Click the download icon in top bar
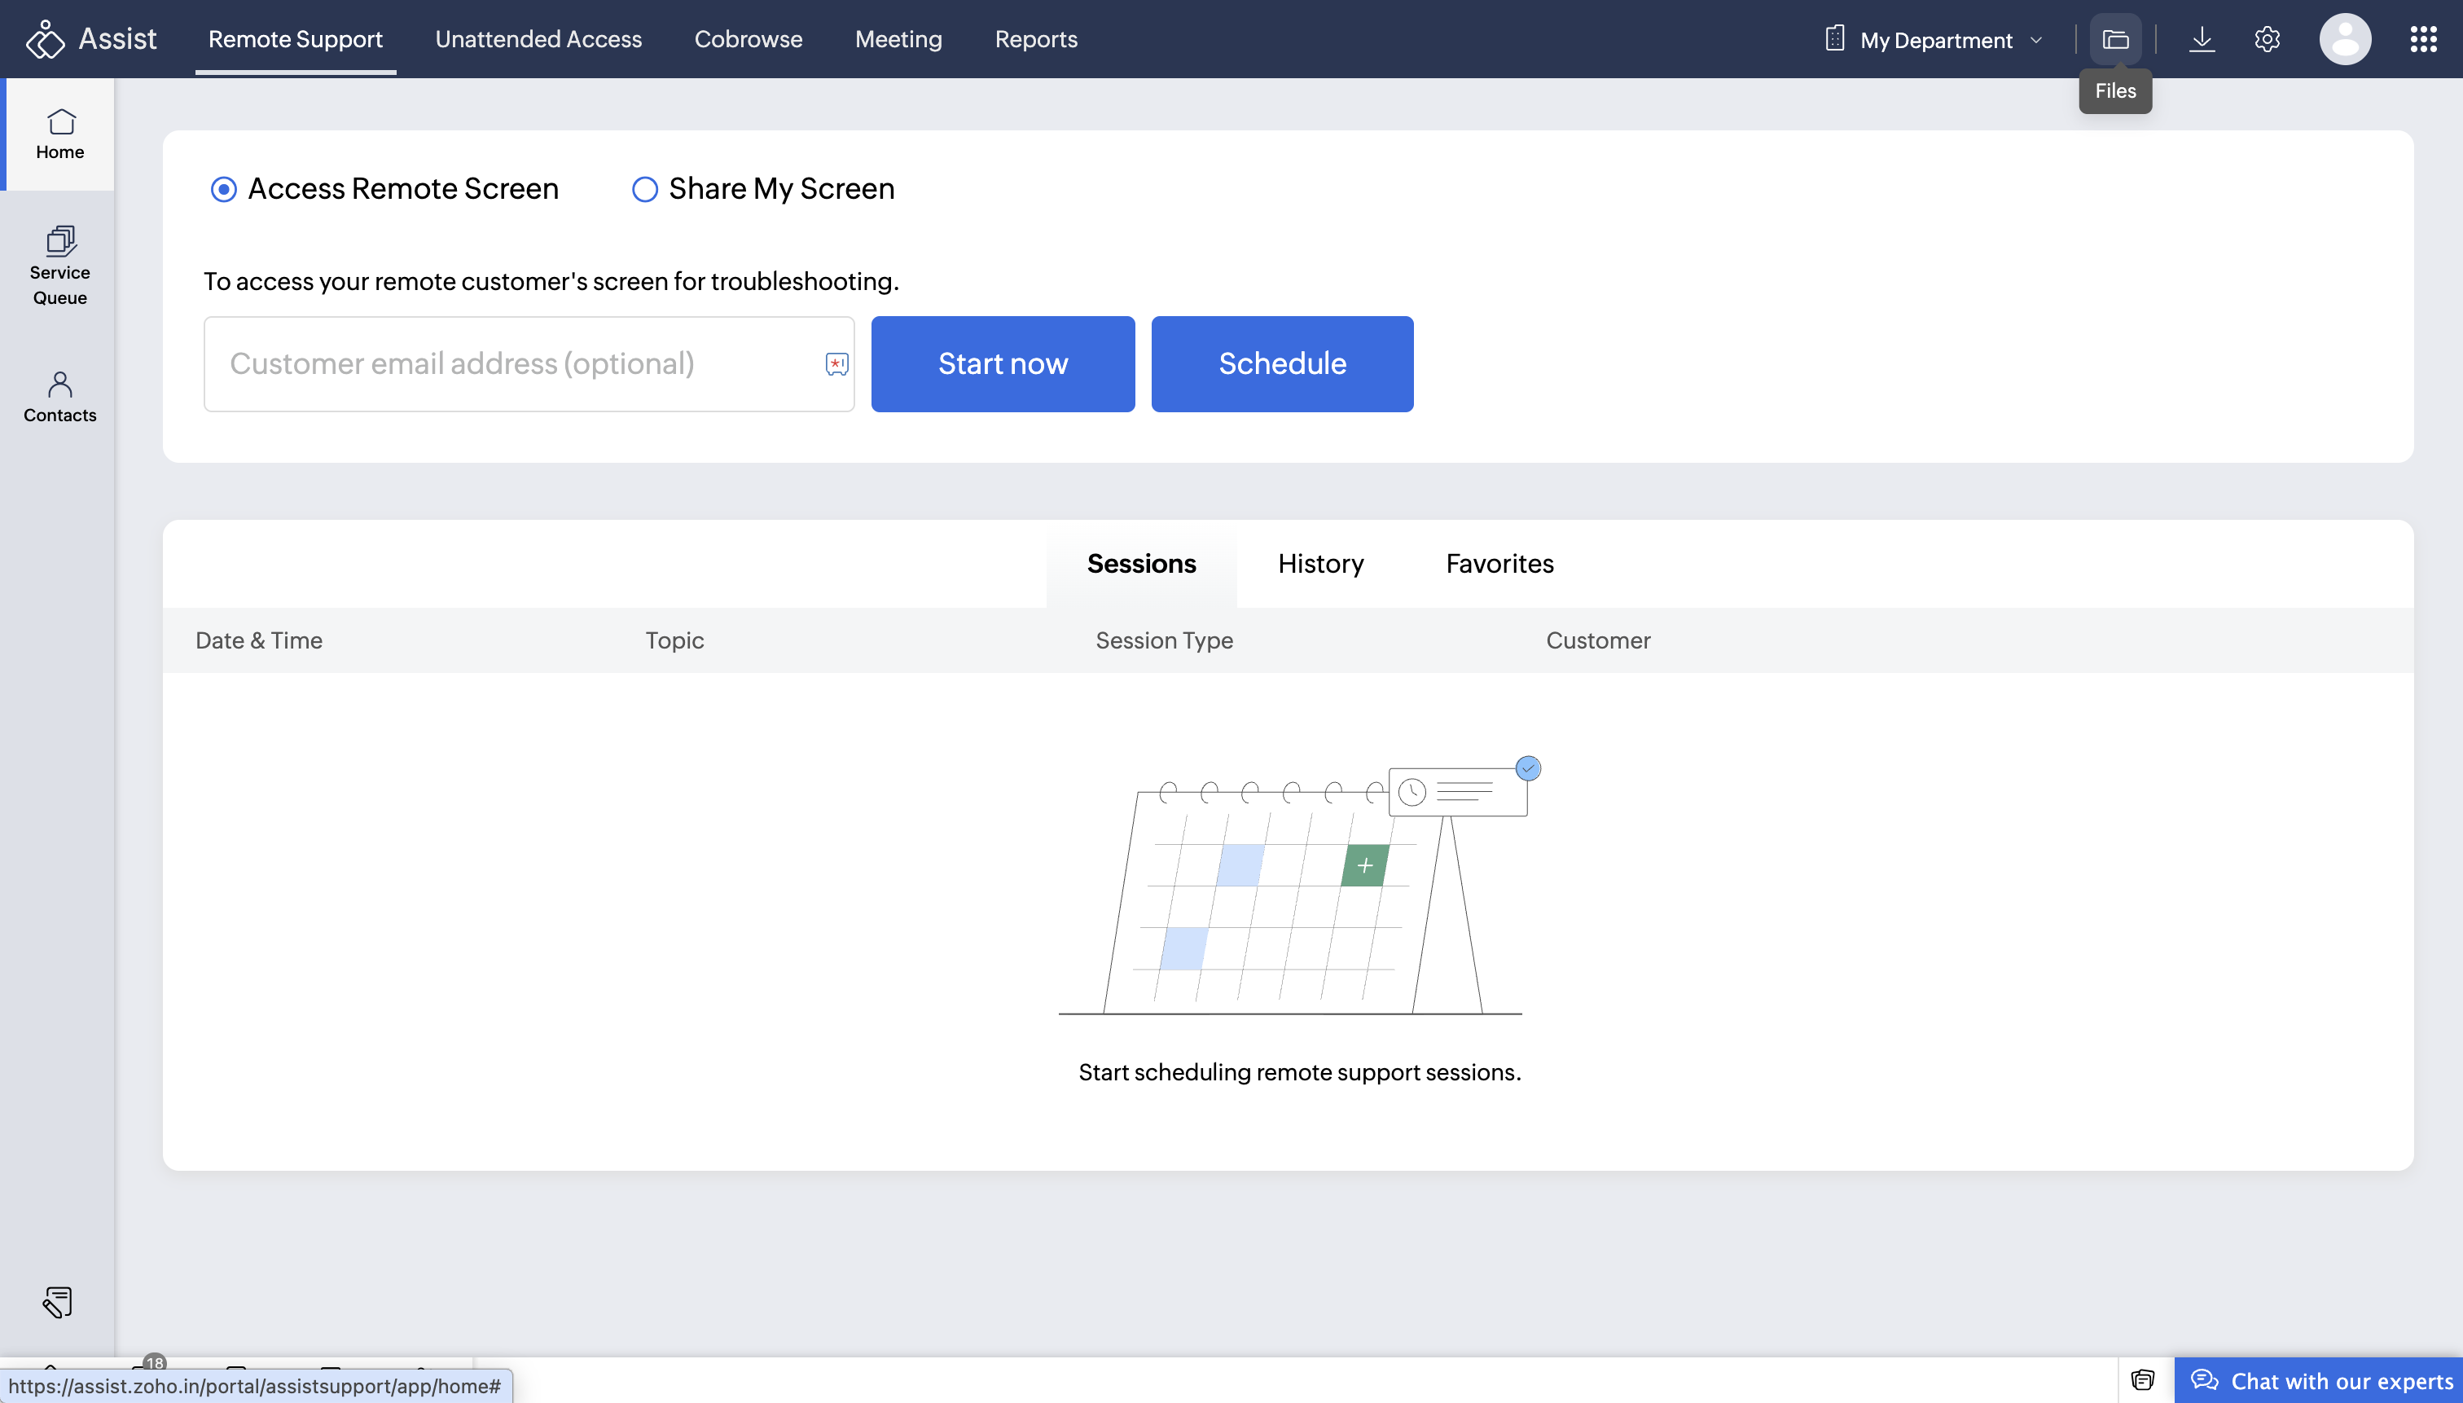 point(2202,39)
